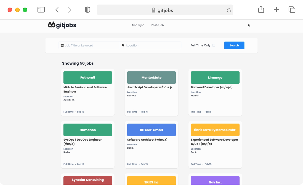Screen dimensions: 303x185
Task: Navigate back with the browser back arrow
Action: pos(57,10)
